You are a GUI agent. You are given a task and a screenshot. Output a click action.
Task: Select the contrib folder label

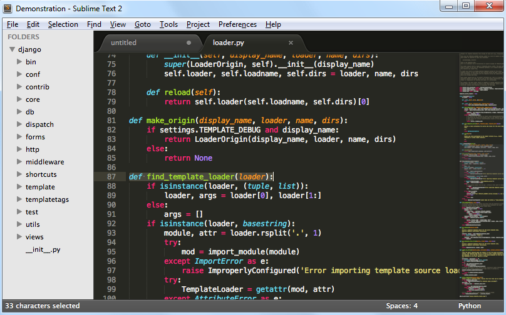pyautogui.click(x=38, y=87)
